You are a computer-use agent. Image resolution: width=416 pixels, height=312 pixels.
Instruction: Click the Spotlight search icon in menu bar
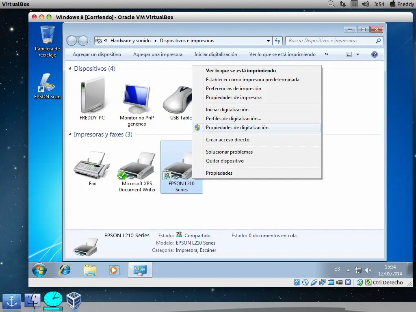pos(331,4)
